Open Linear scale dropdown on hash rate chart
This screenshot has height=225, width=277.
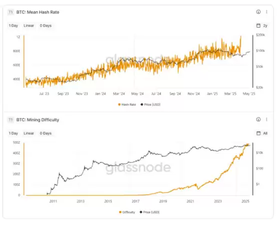29,25
